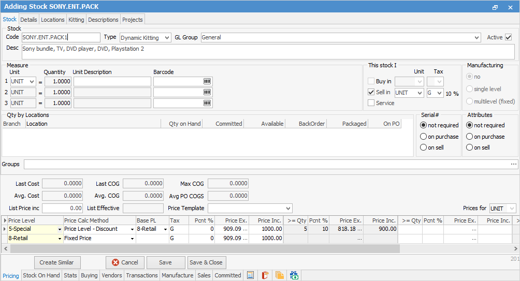Screen dimensions: 520x281
Task: Open the GL Group dropdown
Action: (x=476, y=38)
